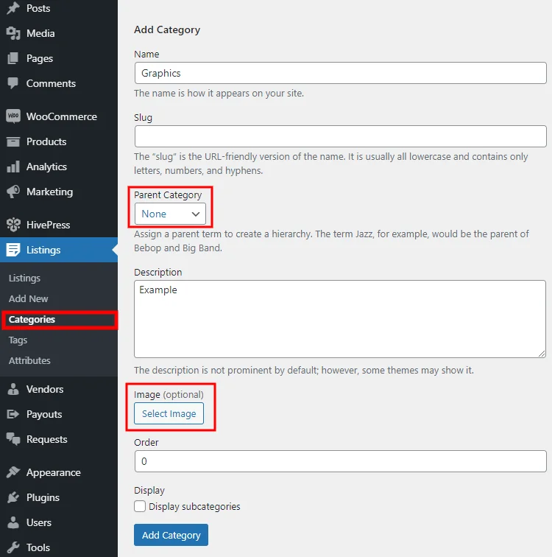The height and width of the screenshot is (557, 552).
Task: Select the Listings top-level menu
Action: [59, 250]
